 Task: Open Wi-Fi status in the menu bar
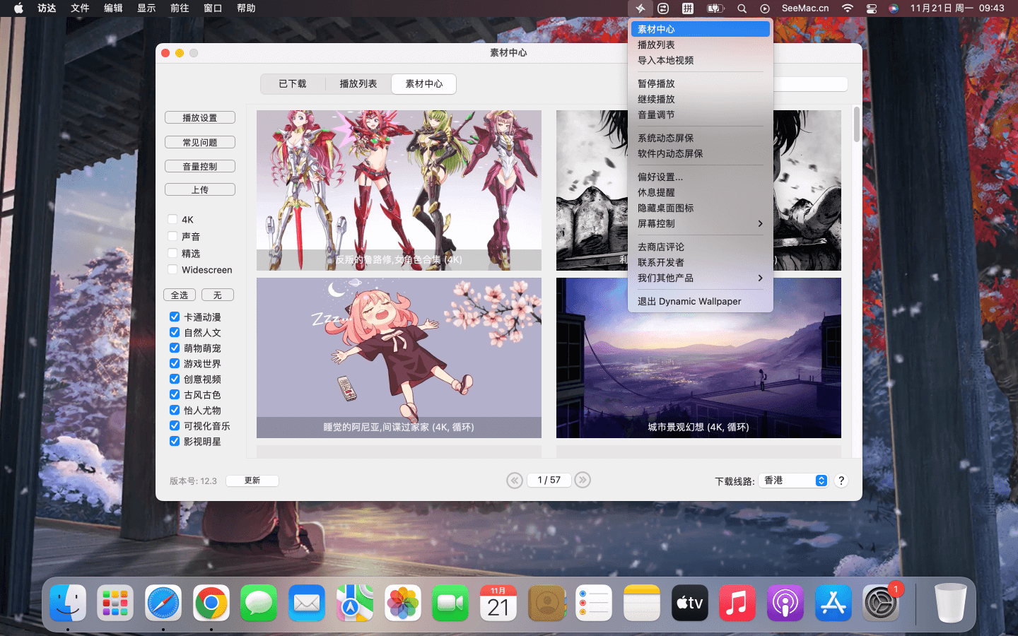point(847,8)
